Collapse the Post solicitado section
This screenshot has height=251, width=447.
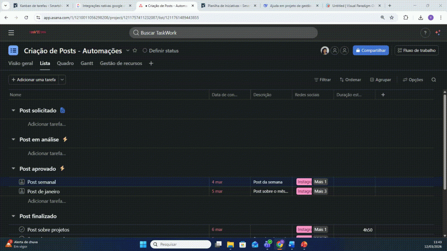click(14, 111)
